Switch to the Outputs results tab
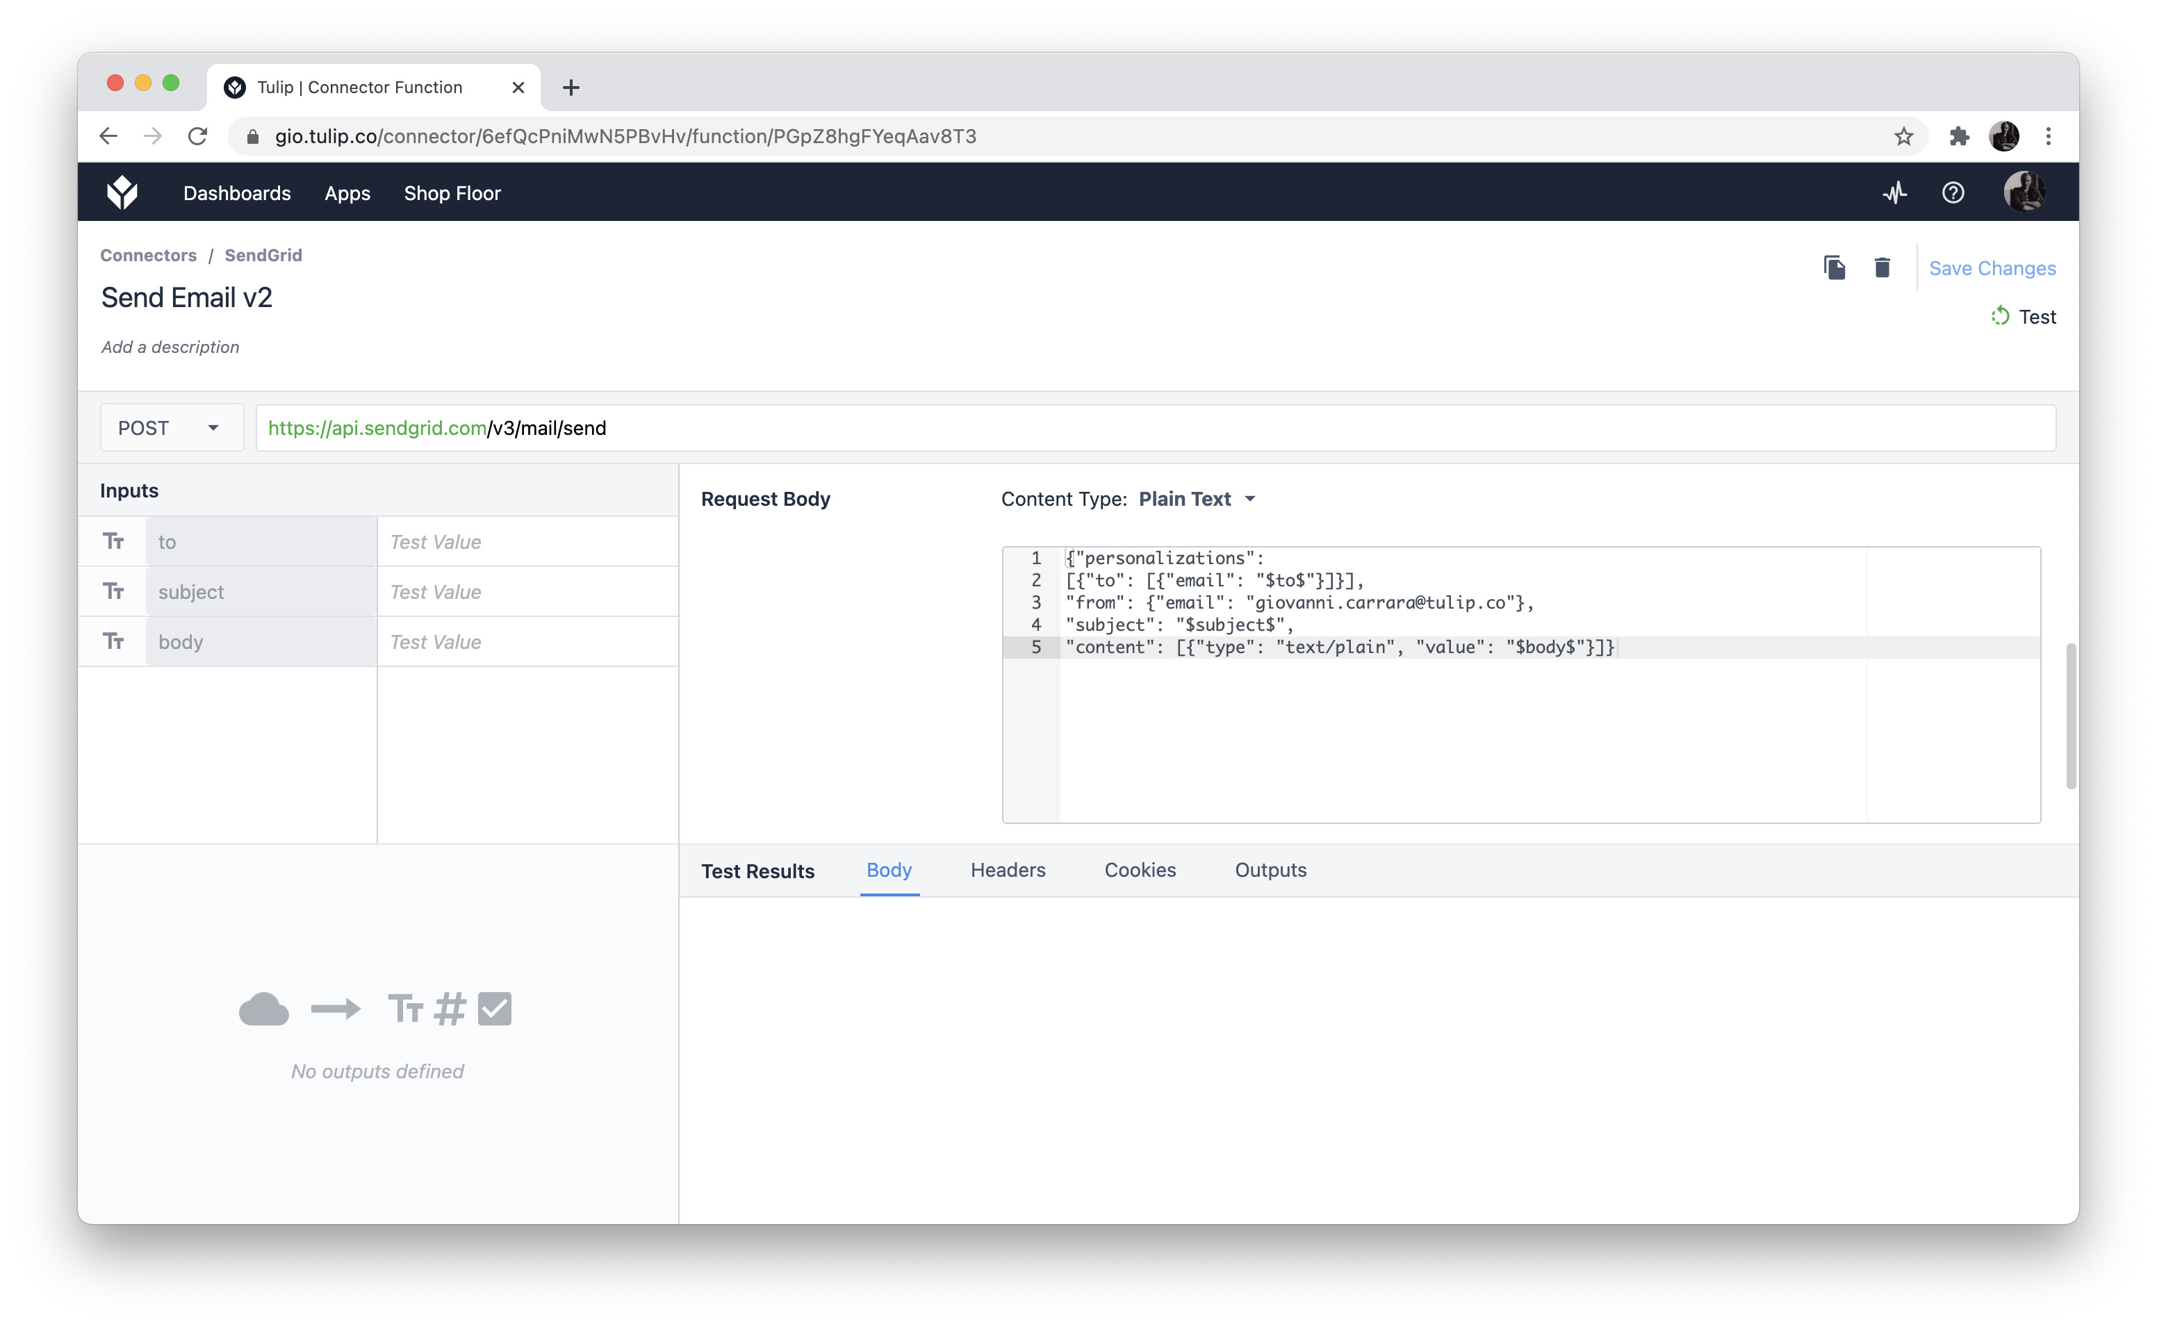 [x=1270, y=870]
